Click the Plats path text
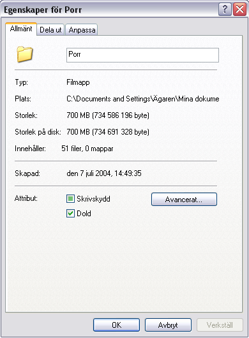The height and width of the screenshot is (338, 249). pos(143,99)
